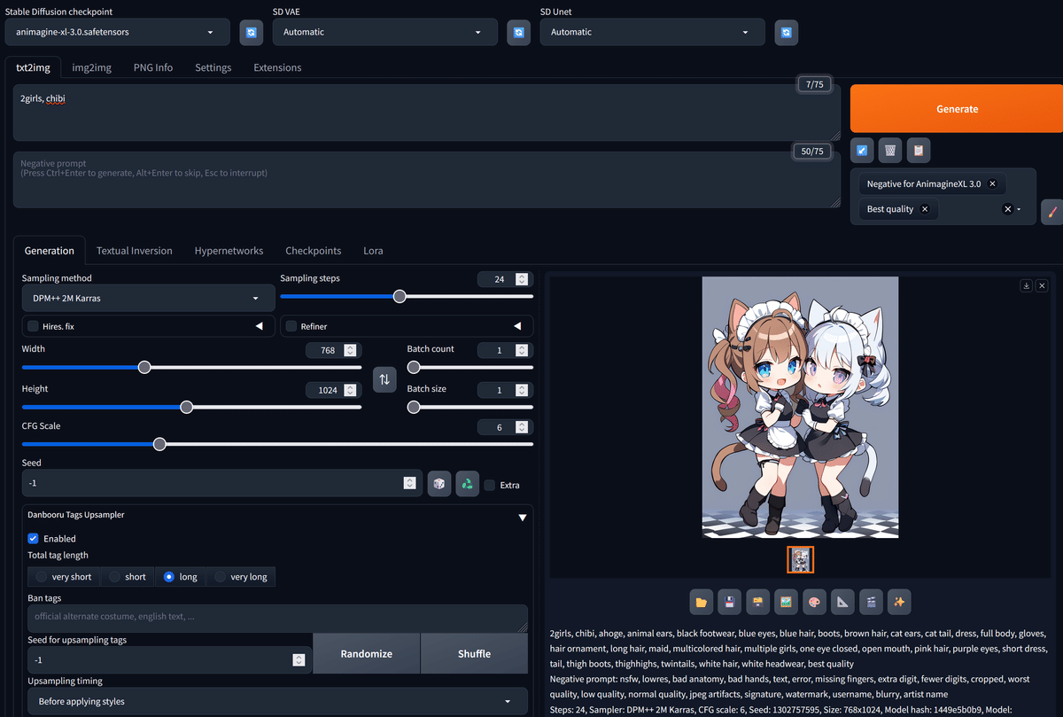Screen dimensions: 1063x717
Task: Open the Sampling method dropdown
Action: [x=147, y=298]
